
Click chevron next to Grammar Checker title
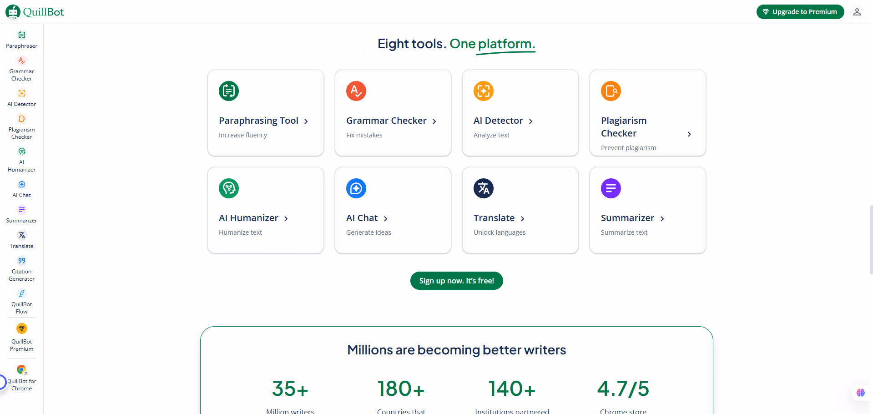coord(434,121)
